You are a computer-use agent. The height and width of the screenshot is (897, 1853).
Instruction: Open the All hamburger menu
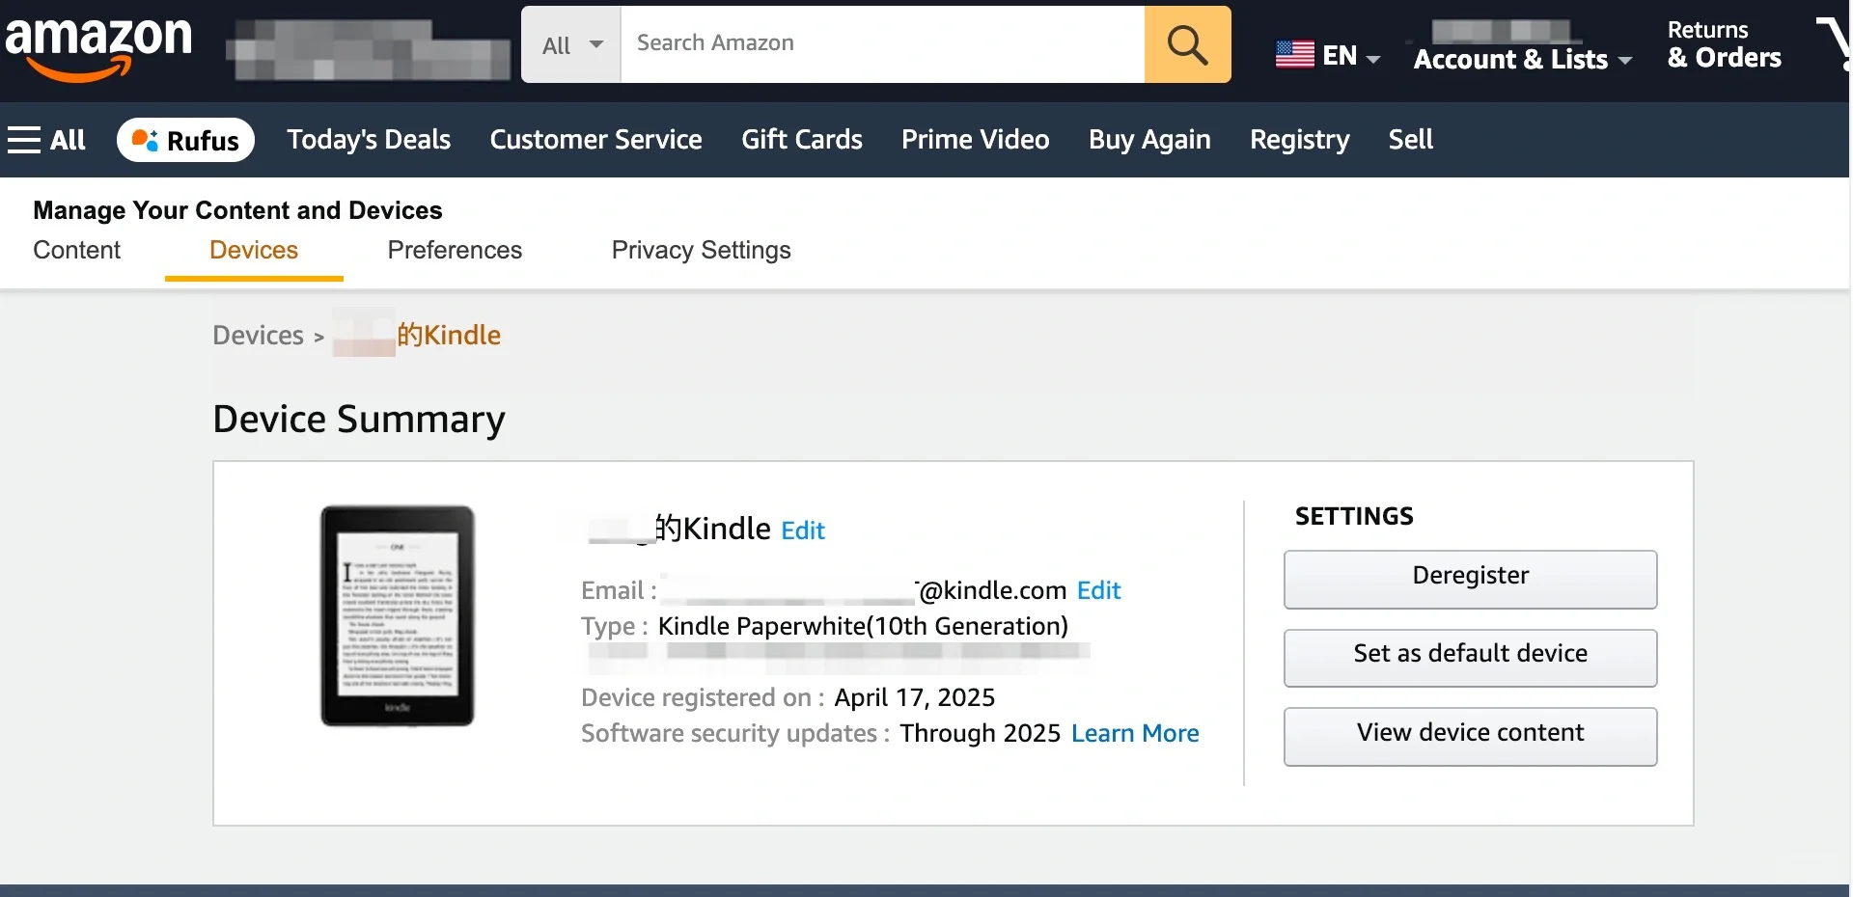47,140
